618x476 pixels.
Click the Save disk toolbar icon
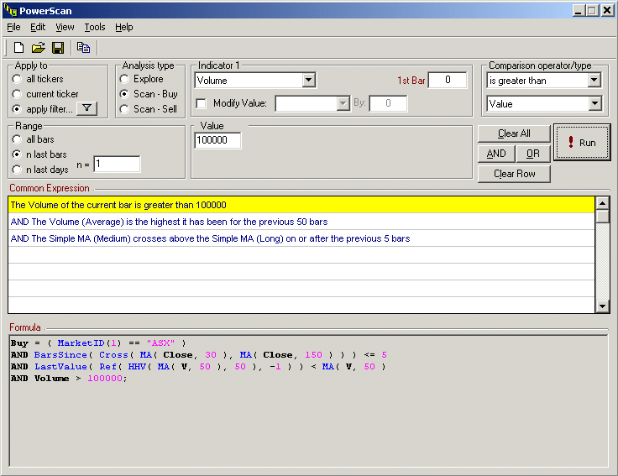coord(58,48)
